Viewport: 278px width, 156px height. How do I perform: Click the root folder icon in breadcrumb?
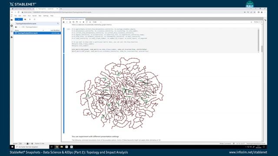tap(16, 27)
